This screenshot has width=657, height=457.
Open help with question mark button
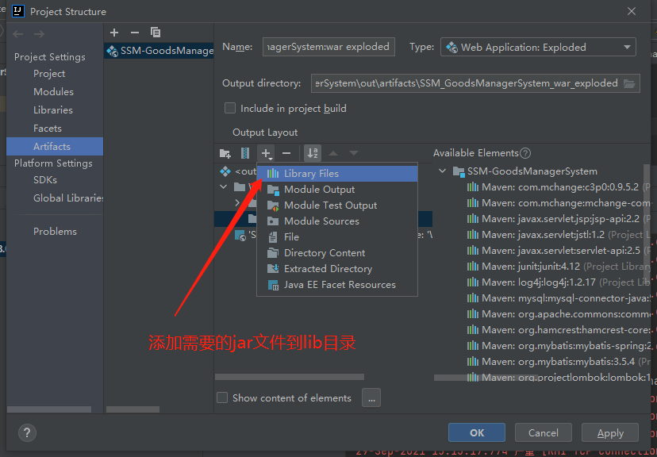point(27,432)
